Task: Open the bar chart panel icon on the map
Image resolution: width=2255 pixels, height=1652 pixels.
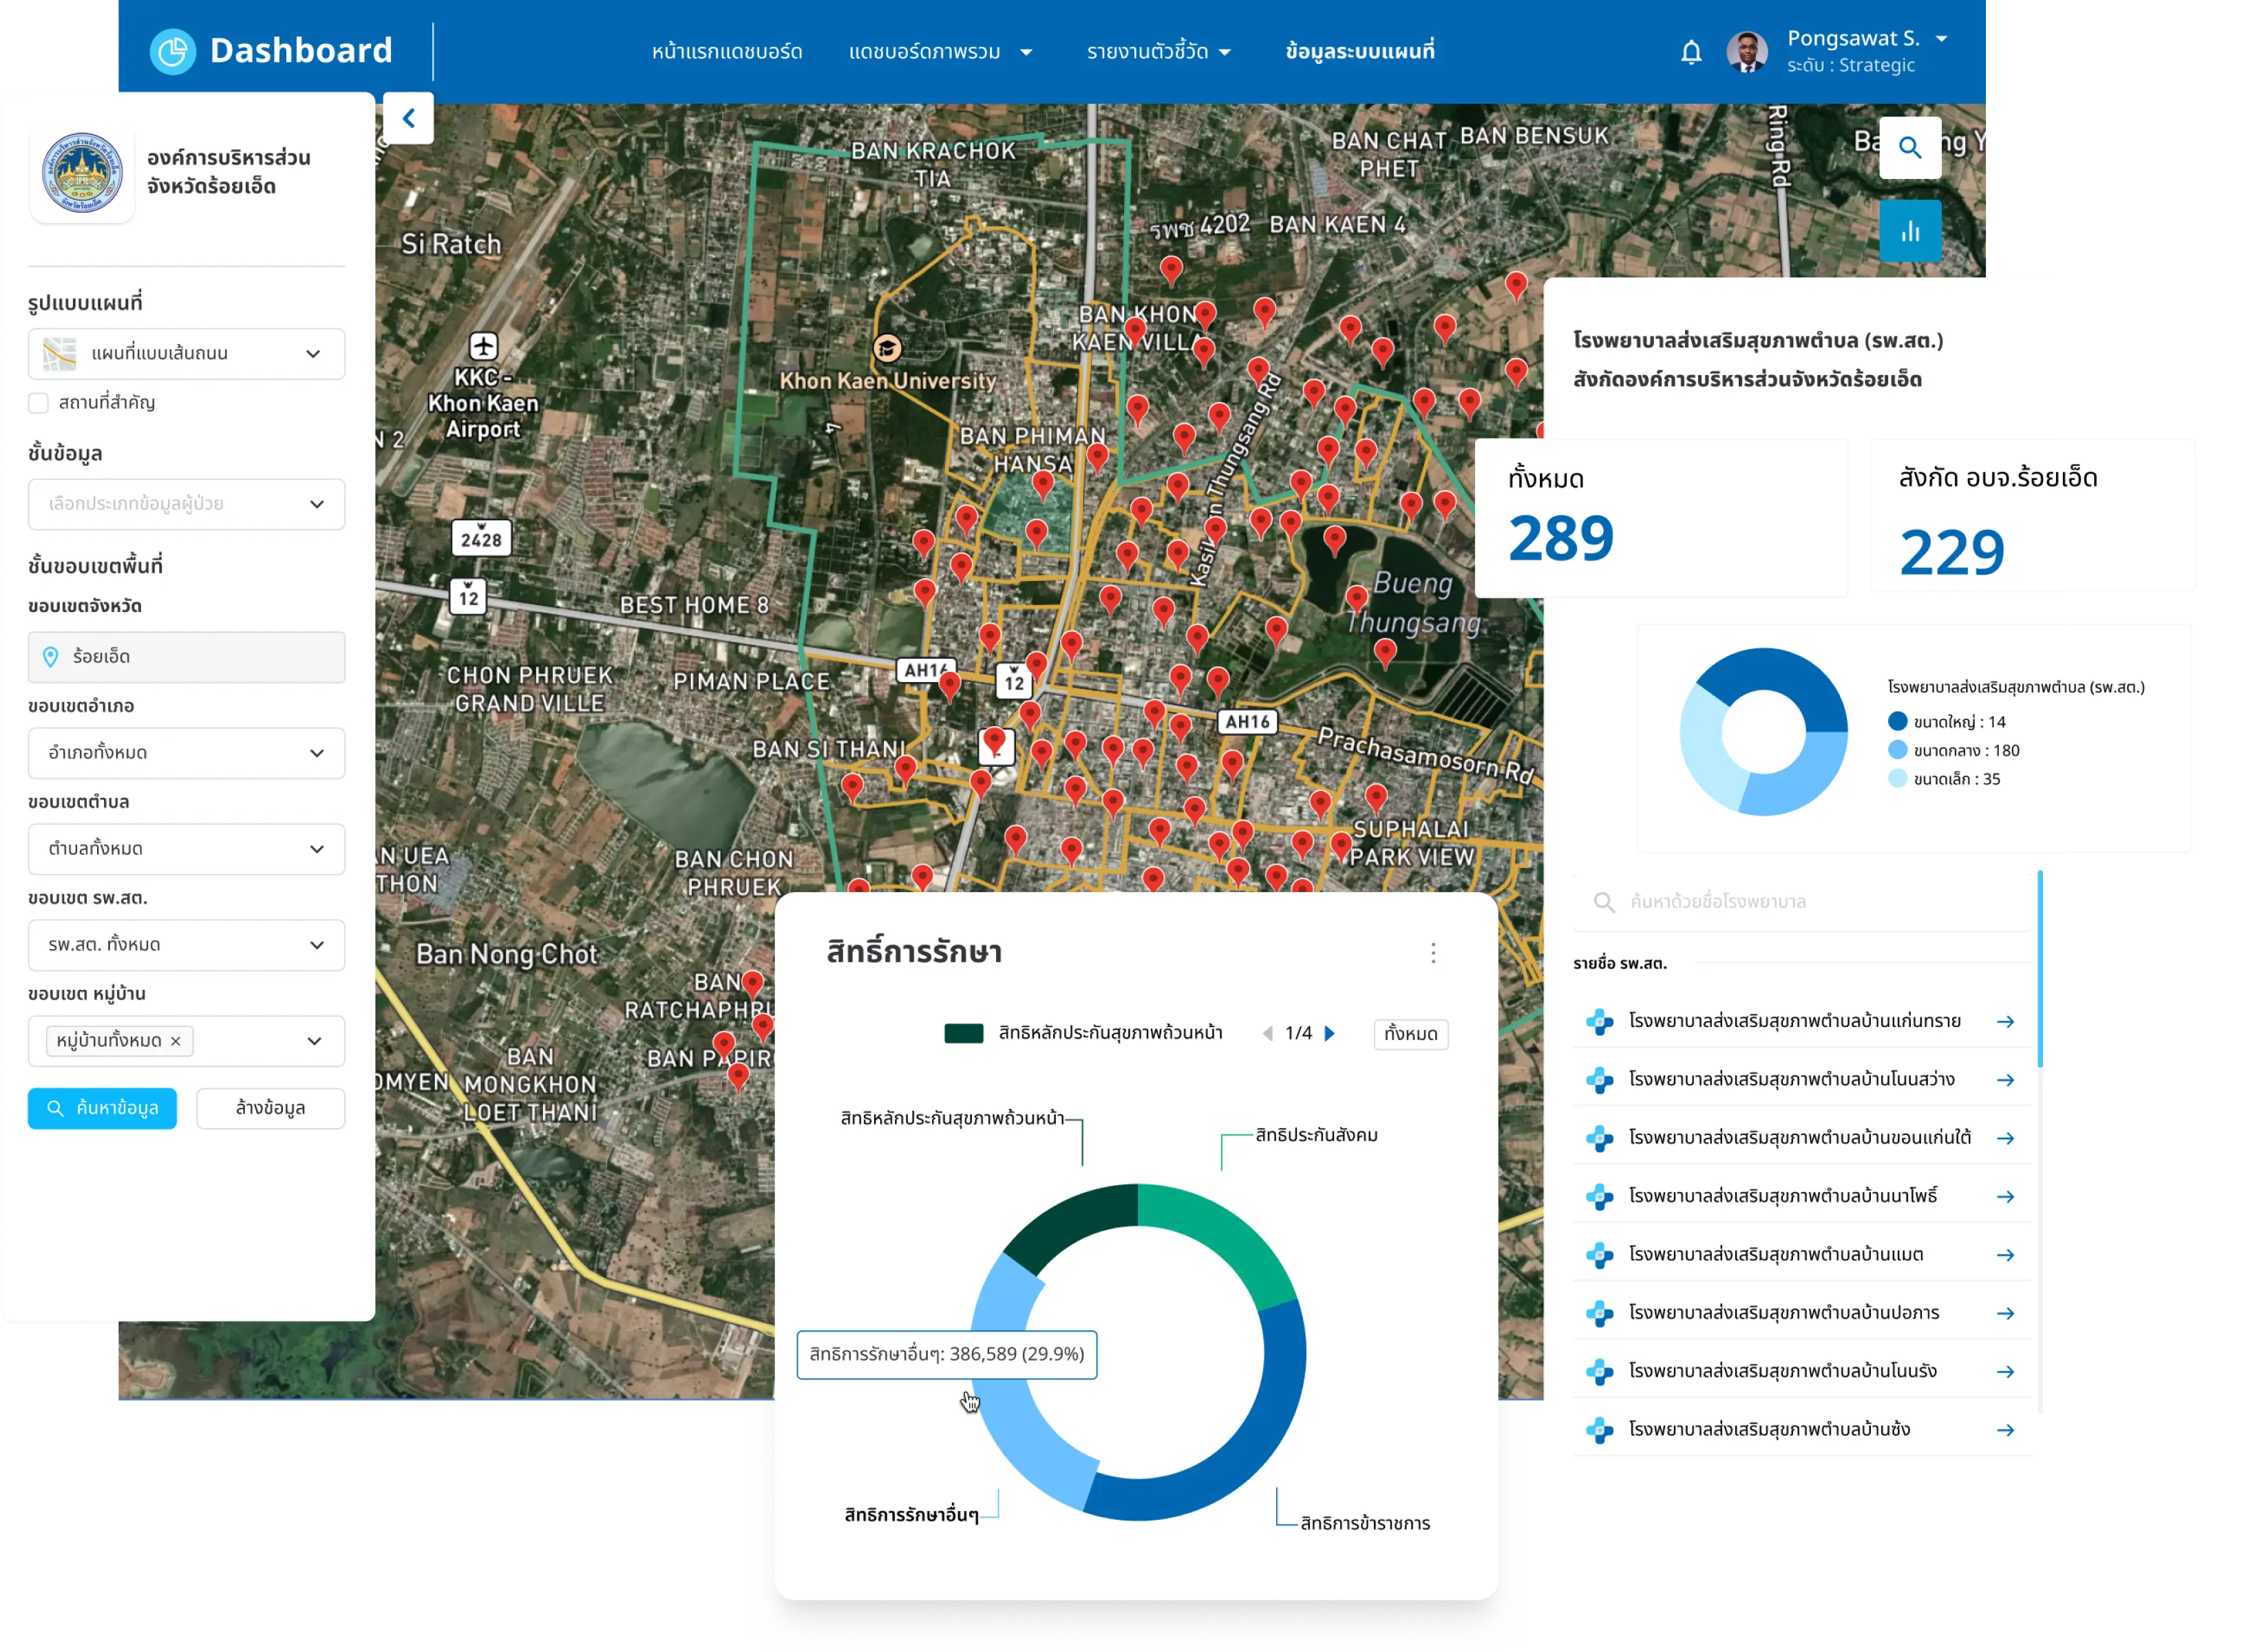Action: pyautogui.click(x=1910, y=231)
